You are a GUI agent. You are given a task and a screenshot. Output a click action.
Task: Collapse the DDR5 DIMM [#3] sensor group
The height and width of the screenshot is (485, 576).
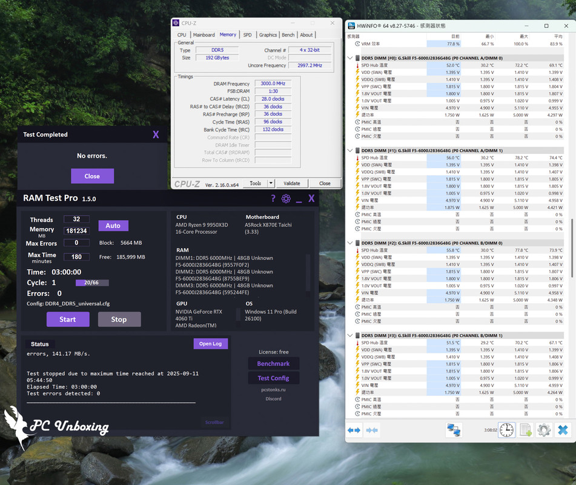click(350, 335)
